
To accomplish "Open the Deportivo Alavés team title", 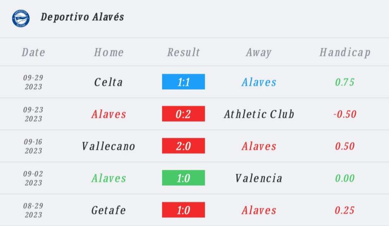I will [x=82, y=17].
